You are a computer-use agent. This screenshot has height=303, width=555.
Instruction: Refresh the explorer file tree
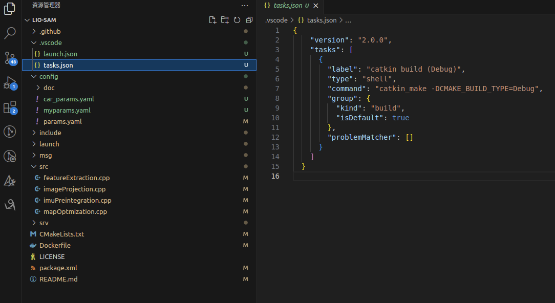tap(237, 20)
